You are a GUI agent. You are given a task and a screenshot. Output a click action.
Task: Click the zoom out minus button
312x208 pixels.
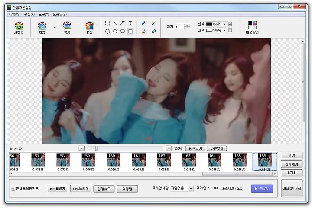82,148
